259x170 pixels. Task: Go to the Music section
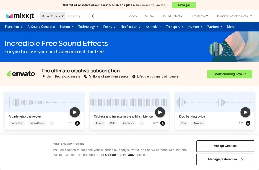coord(149,16)
